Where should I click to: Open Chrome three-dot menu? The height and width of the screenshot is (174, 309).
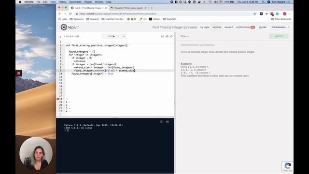(290, 14)
